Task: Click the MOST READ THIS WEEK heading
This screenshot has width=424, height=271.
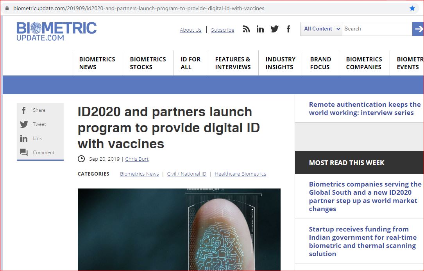Action: point(346,163)
